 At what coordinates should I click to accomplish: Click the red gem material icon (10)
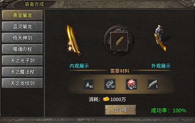pos(131,84)
